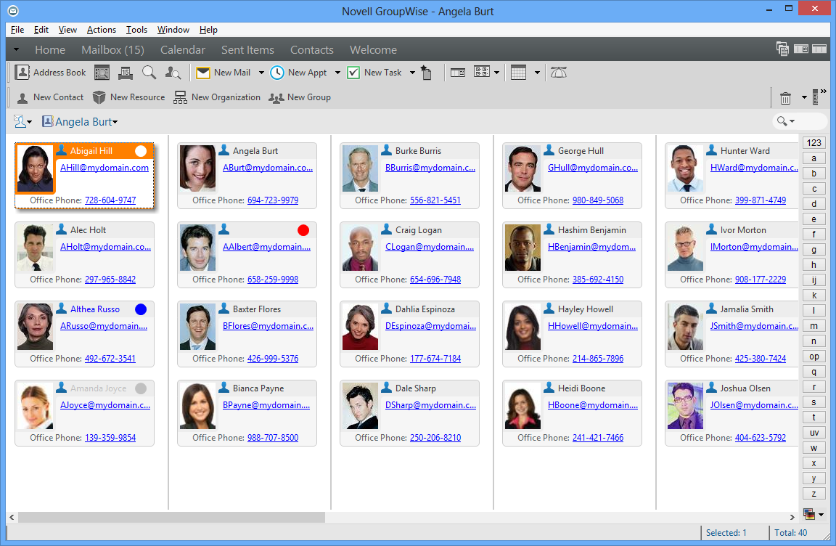Open the New Appt dropdown arrow

pyautogui.click(x=337, y=73)
